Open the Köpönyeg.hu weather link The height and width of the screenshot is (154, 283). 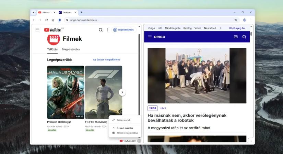[237, 28]
